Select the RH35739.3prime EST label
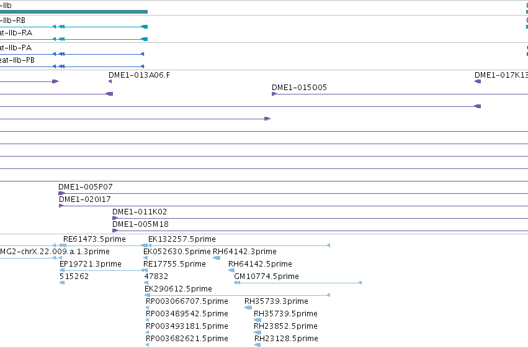528x348 pixels. click(276, 302)
